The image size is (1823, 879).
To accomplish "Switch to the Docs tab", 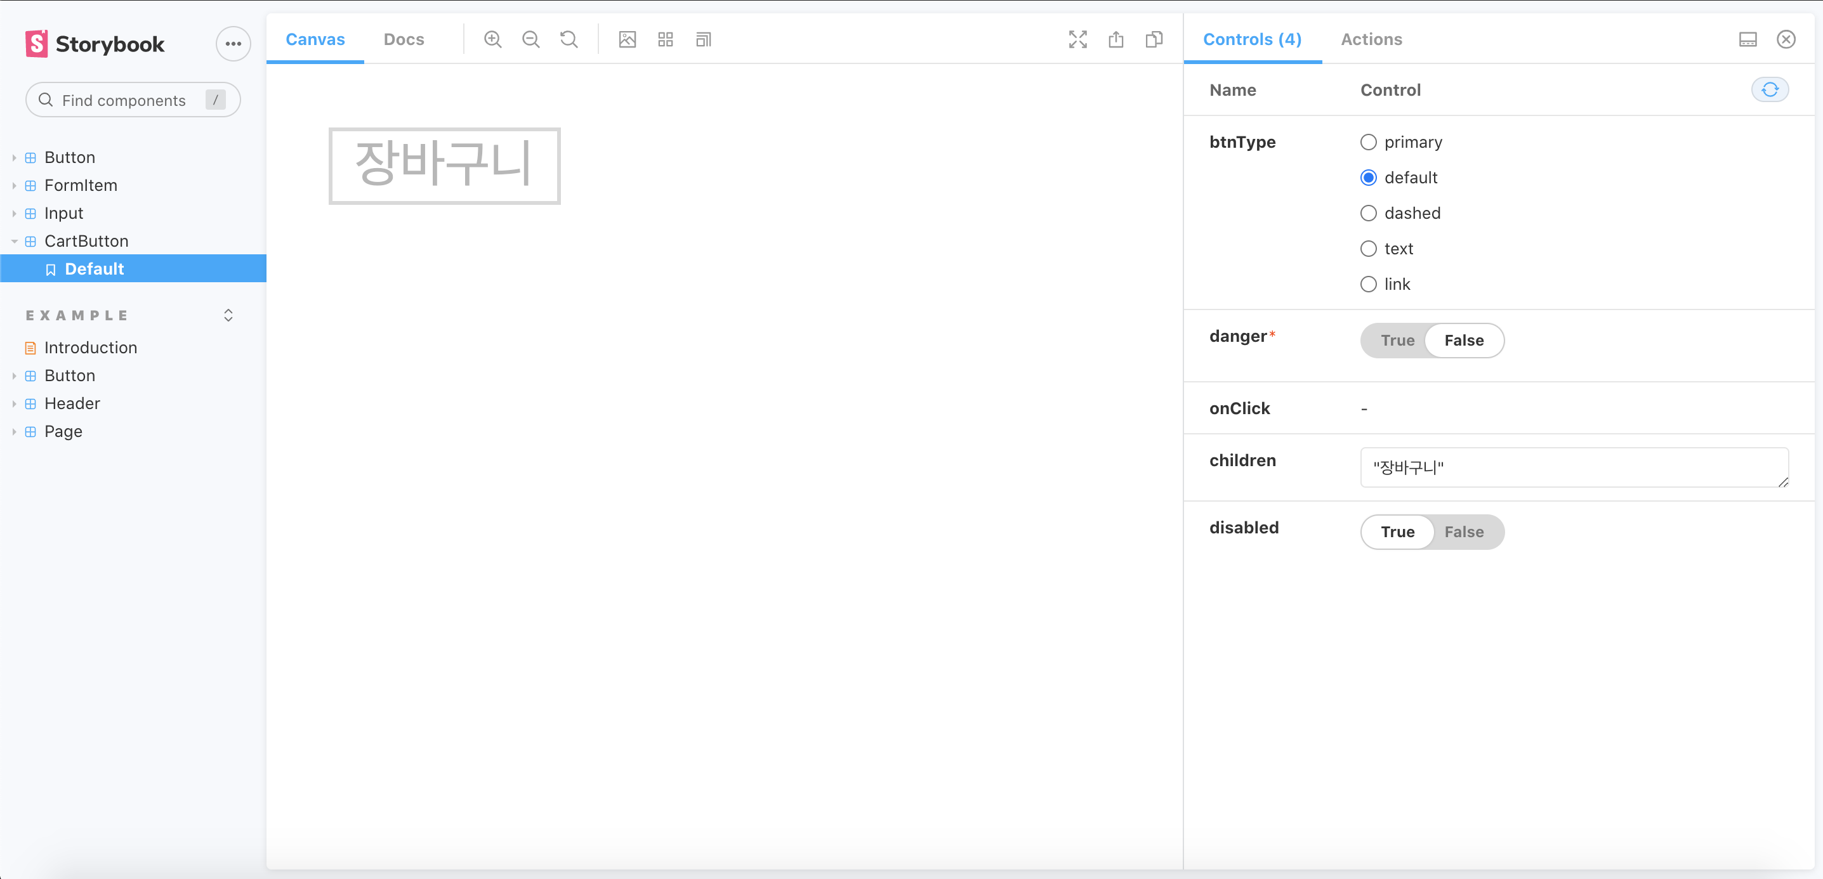I will pyautogui.click(x=404, y=39).
